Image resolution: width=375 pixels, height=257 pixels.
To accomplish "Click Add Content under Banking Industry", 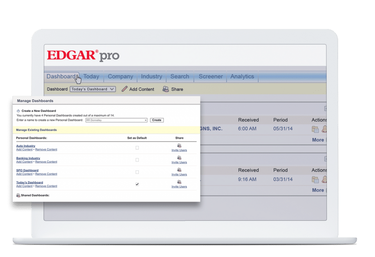I will click(x=24, y=162).
